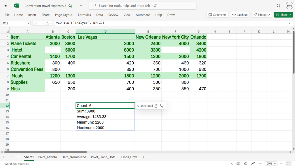Open the Accessibility checker icon in status bar
The height and width of the screenshot is (166, 295).
click(253, 163)
